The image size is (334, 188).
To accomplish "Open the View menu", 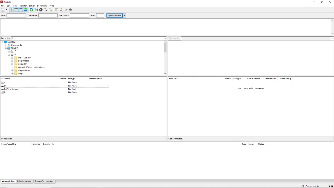I will pos(15,5).
